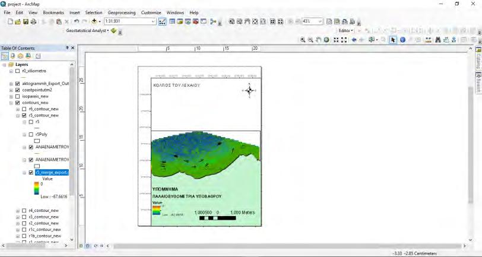Expand the aktogrammh_Export_Out layer
The width and height of the screenshot is (482, 257).
click(x=11, y=84)
